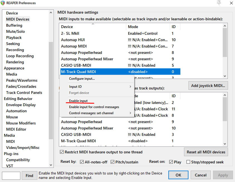
Task: Click the Add joystick MIDI... button
Action: click(208, 86)
